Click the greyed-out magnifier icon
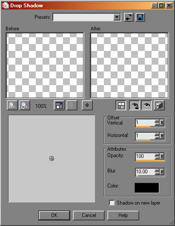The width and height of the screenshot is (175, 226). [72, 105]
